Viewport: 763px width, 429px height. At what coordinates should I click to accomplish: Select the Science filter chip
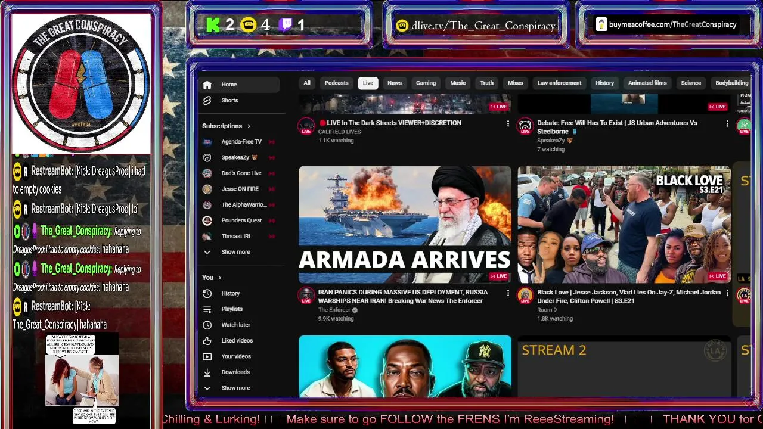coord(691,83)
